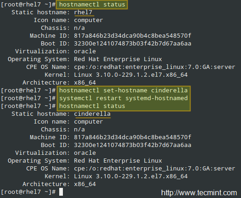
Task: Click the first Architecture x86_64 value
Action: [85, 83]
